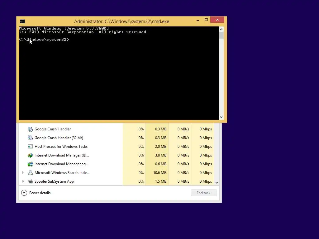
Task: Close the Administrator cmd.exe window
Action: [217, 20]
